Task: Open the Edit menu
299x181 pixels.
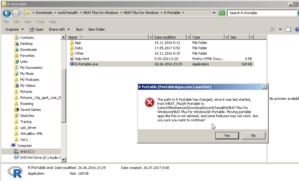Action: coord(16,22)
